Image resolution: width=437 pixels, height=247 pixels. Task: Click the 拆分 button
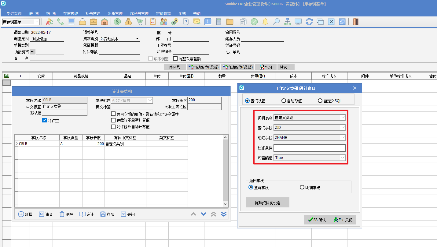pyautogui.click(x=266, y=67)
